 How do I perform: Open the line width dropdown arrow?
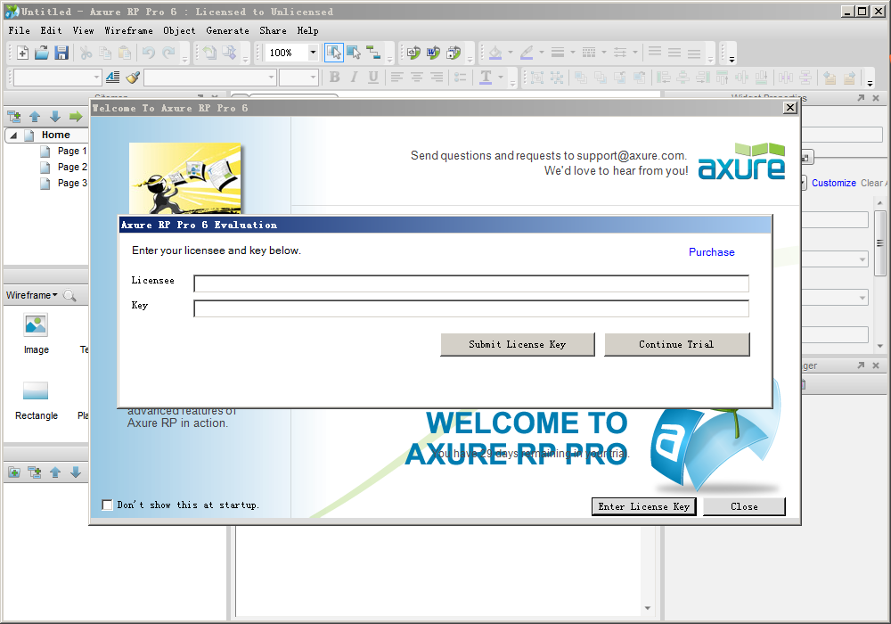point(573,53)
